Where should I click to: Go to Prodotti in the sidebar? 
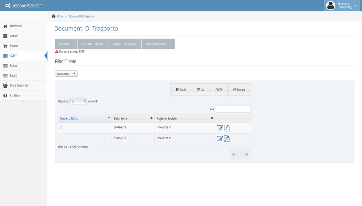(x=14, y=46)
